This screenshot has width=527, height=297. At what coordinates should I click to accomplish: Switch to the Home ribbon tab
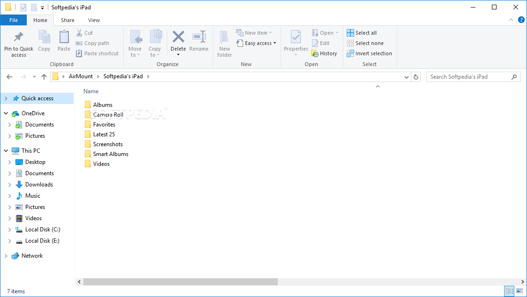click(x=40, y=20)
